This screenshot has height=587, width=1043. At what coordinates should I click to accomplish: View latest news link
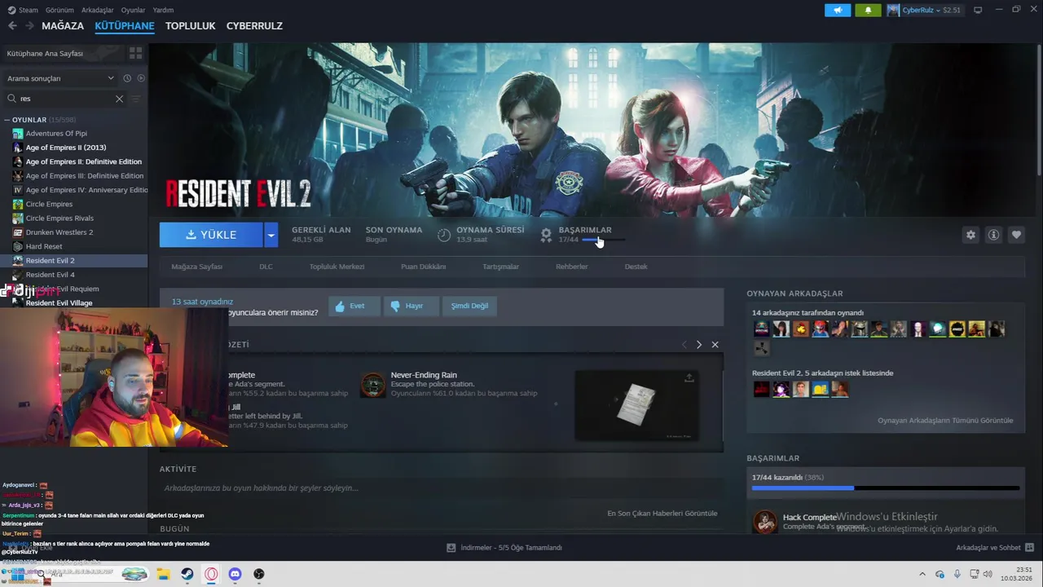click(662, 514)
